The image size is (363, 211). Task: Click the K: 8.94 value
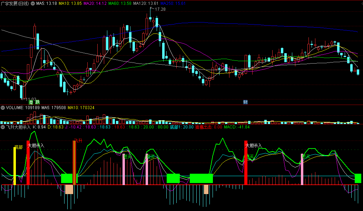39,127
